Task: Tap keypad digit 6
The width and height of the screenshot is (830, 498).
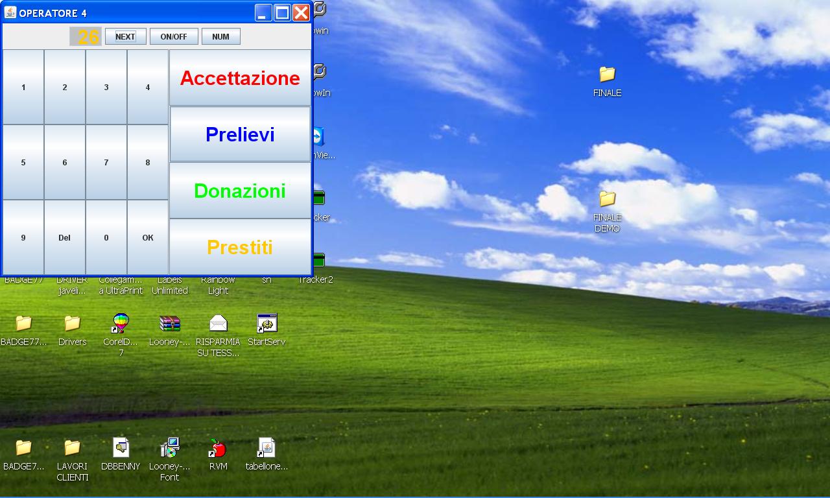Action: point(65,162)
